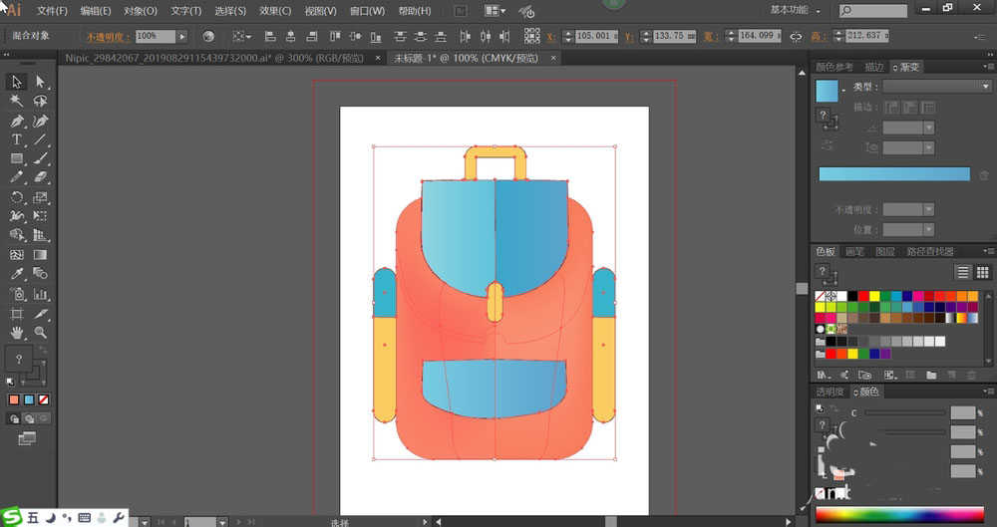Click the orange 不透明度 link
The image size is (997, 527).
[x=108, y=37]
